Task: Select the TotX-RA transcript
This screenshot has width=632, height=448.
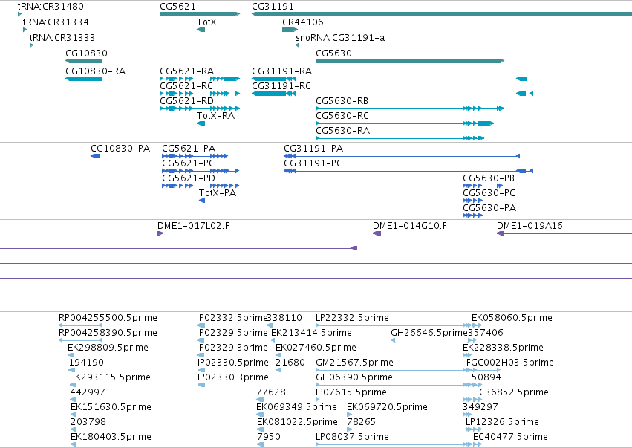Action: 201,123
